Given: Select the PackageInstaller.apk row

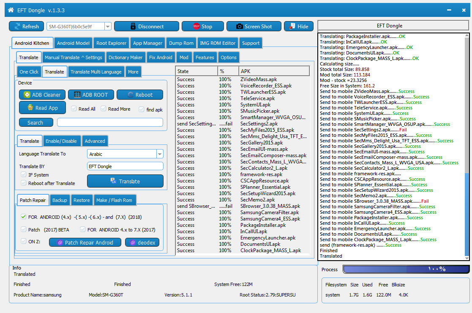Looking at the screenshot, I should [x=243, y=225].
